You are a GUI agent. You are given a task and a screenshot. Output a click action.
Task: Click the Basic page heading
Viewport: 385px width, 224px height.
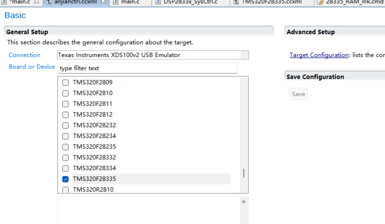[x=15, y=15]
